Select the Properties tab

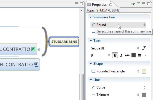[x=99, y=5]
